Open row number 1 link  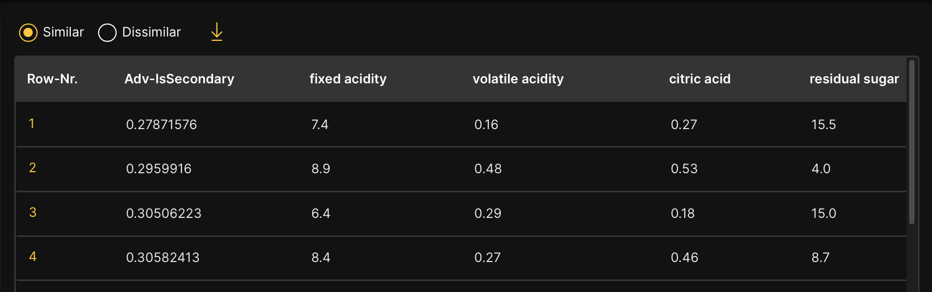pyautogui.click(x=32, y=124)
